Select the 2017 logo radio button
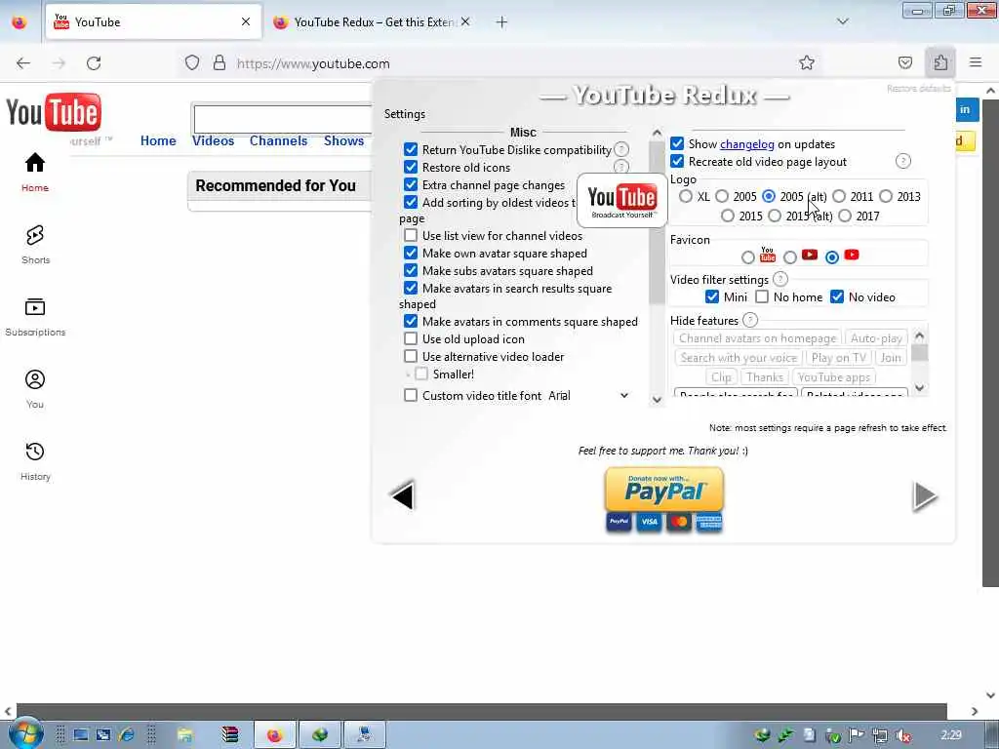Viewport: 999px width, 749px height. pyautogui.click(x=845, y=216)
